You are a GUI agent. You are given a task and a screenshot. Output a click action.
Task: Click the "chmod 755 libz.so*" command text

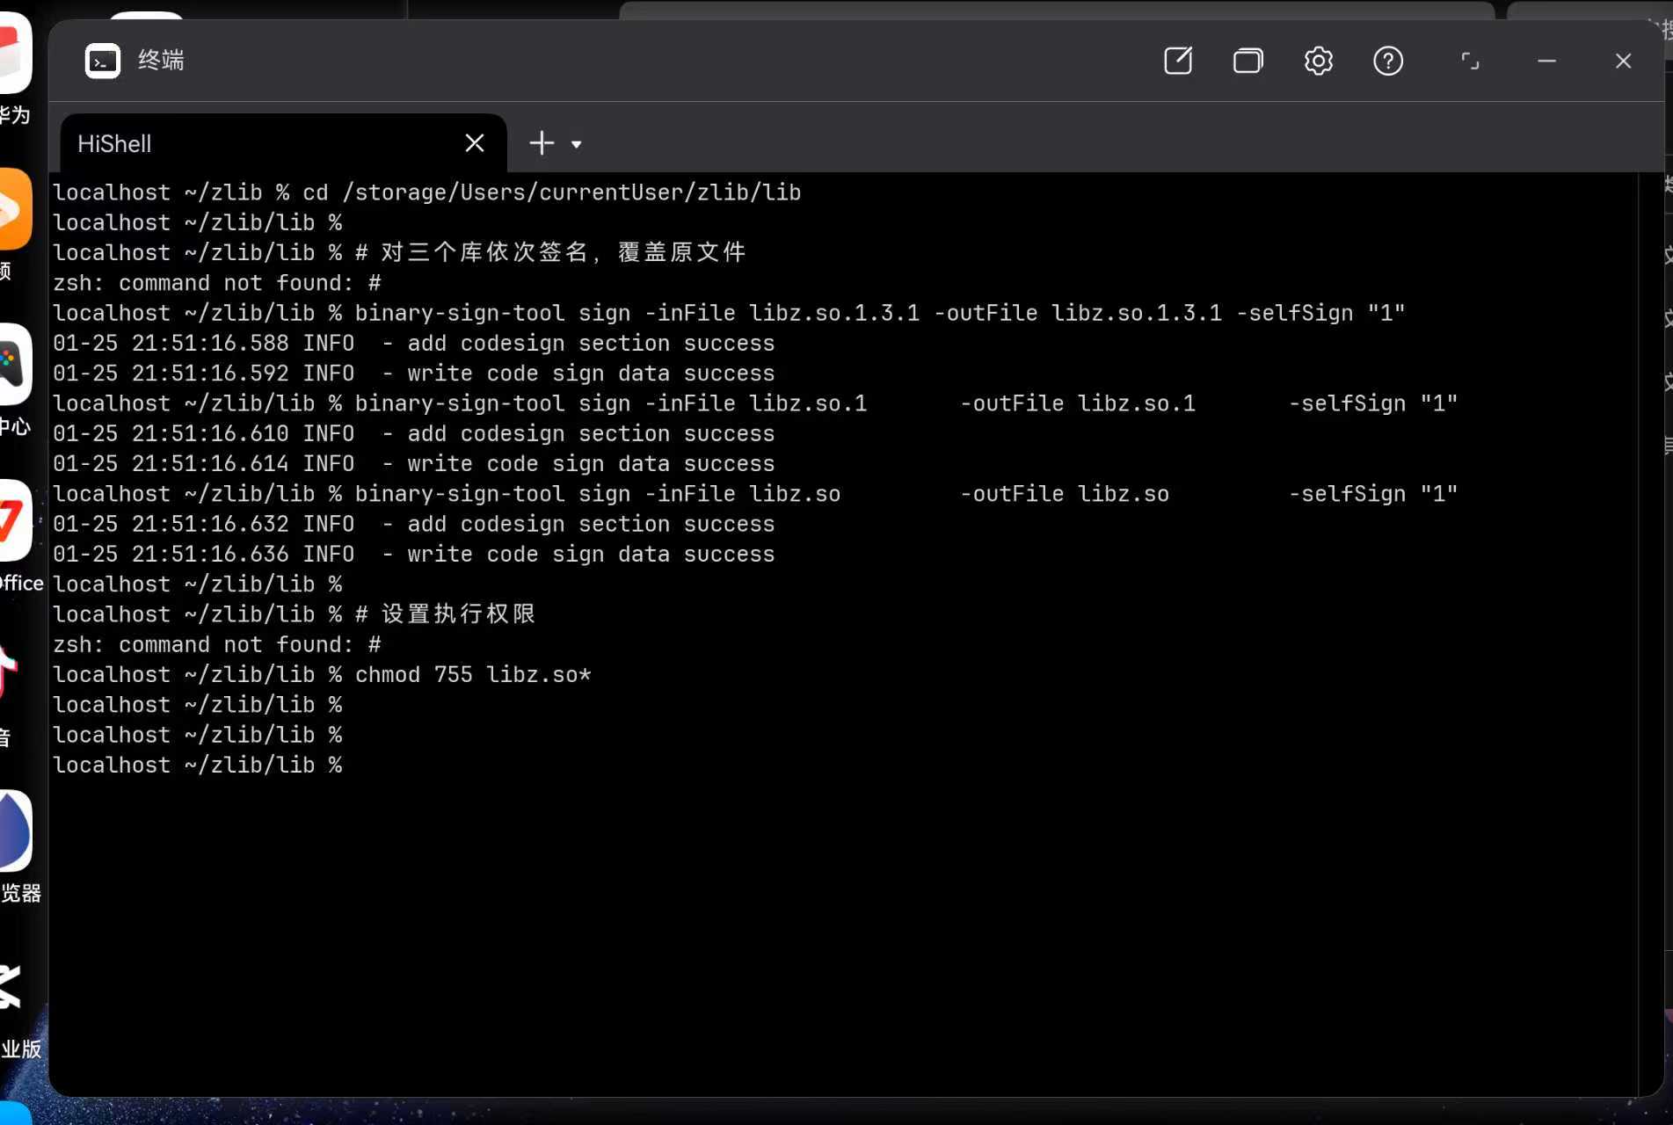[473, 675]
